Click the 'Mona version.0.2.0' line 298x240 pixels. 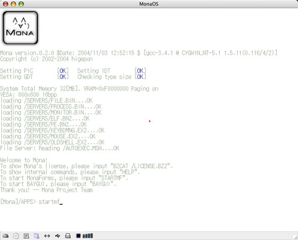[x=138, y=53]
